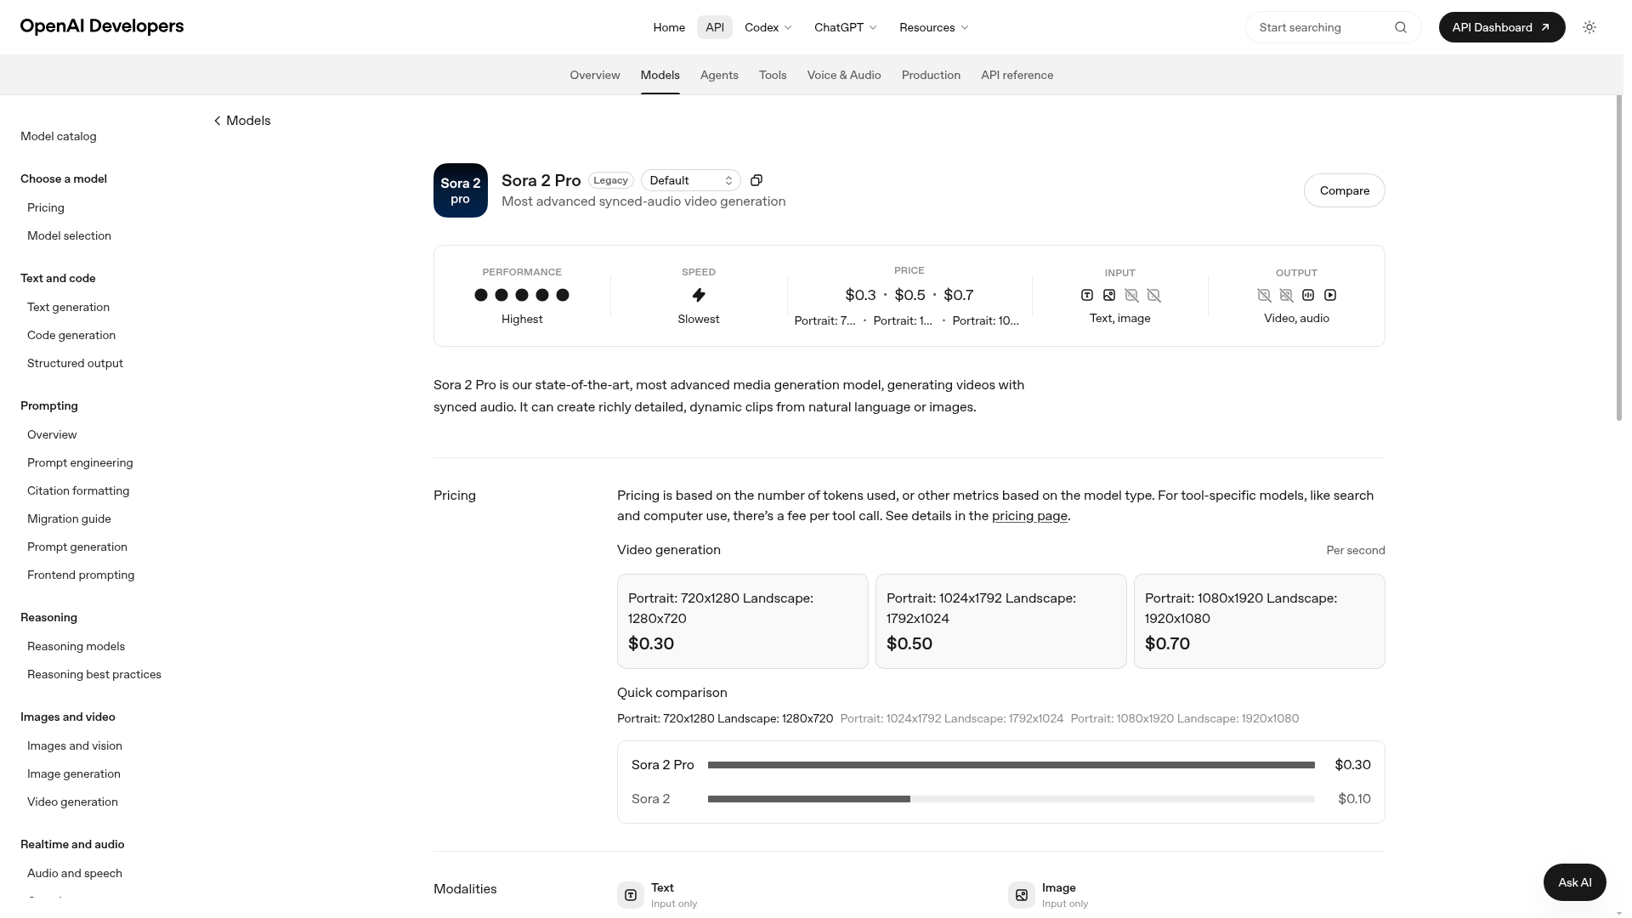Open Structured output sidebar link

point(75,363)
